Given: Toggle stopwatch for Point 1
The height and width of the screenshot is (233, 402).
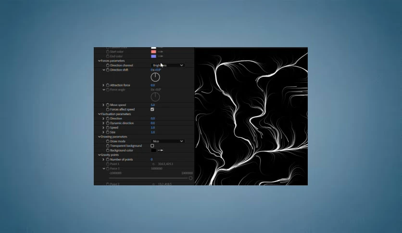Looking at the screenshot, I should tap(108, 164).
